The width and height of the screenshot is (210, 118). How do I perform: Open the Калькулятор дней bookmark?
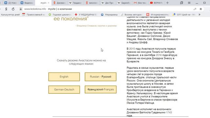(x=10, y=14)
